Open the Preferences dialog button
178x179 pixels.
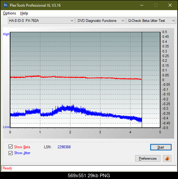coord(147,159)
